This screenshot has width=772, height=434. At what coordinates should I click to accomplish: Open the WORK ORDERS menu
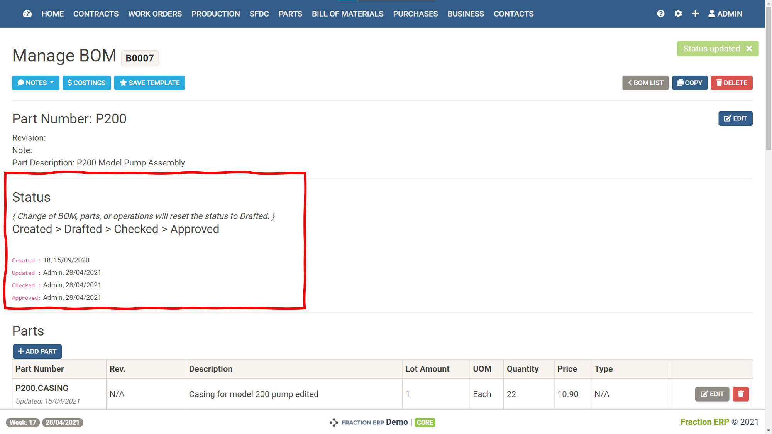(x=155, y=14)
